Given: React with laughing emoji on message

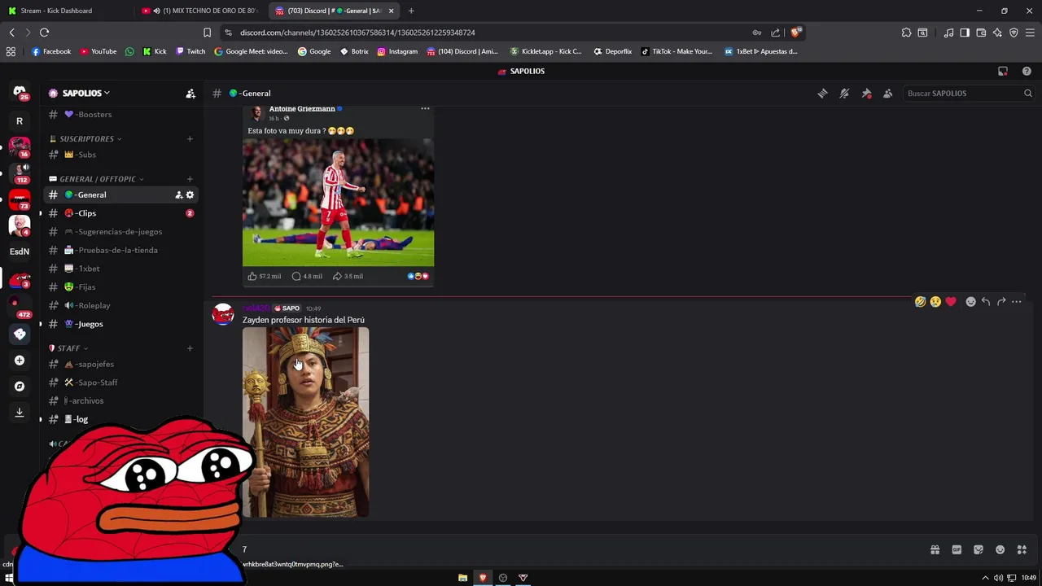Looking at the screenshot, I should pyautogui.click(x=920, y=302).
